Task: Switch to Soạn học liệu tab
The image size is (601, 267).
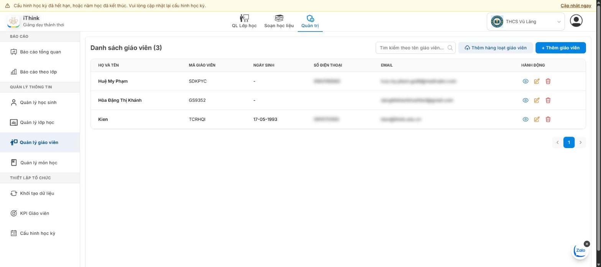Action: coord(279,21)
